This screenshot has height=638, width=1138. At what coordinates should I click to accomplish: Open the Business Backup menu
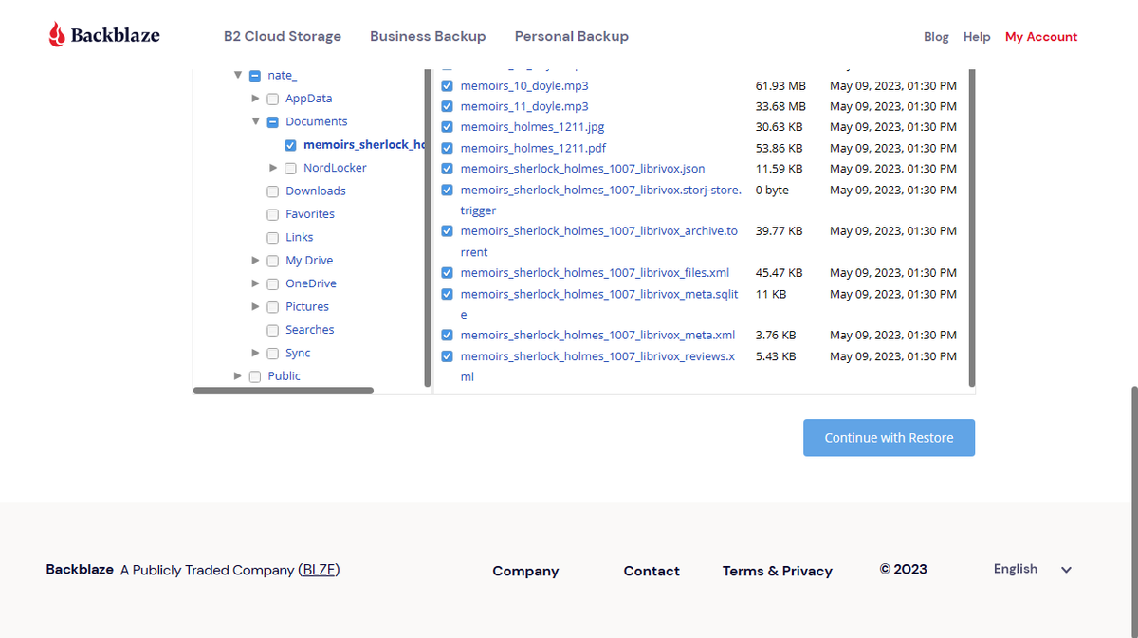428,36
